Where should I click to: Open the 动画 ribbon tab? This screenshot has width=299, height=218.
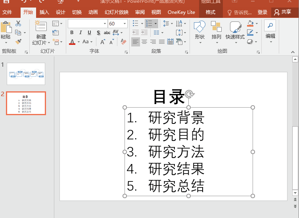[x=93, y=12]
